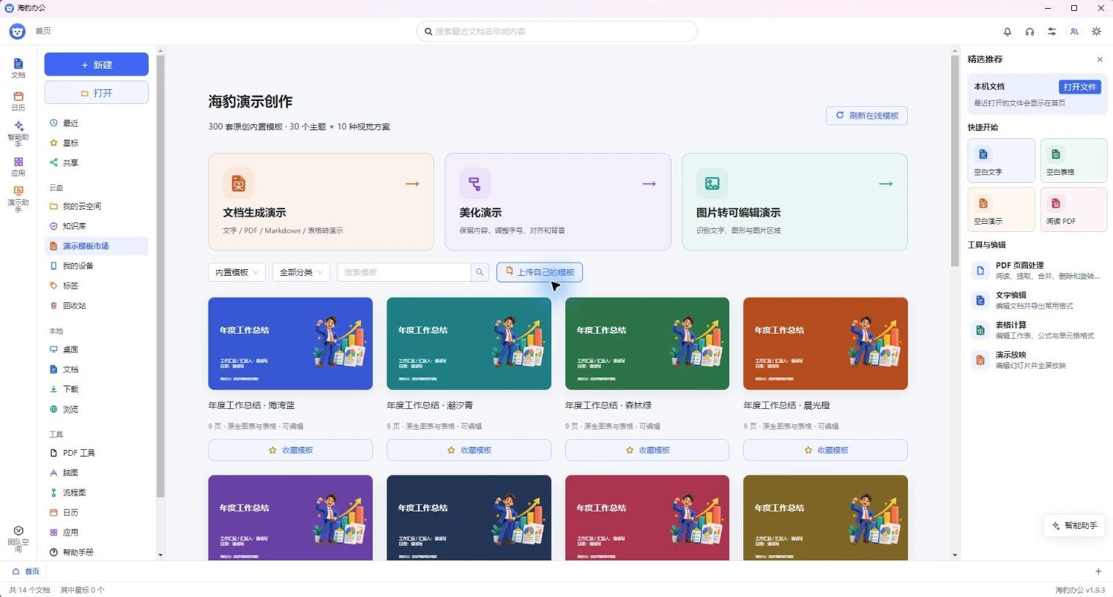Go to 星标 in the sidebar

pyautogui.click(x=97, y=143)
